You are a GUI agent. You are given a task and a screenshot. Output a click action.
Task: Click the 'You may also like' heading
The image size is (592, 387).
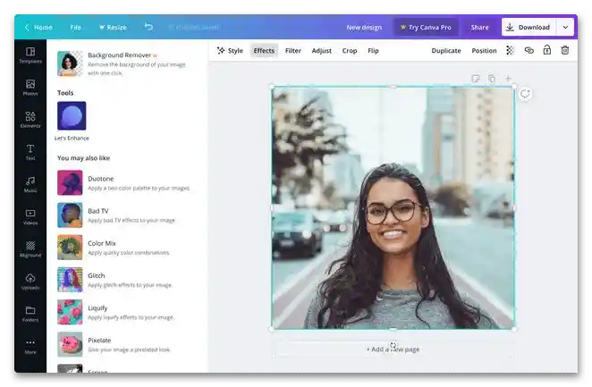[83, 158]
